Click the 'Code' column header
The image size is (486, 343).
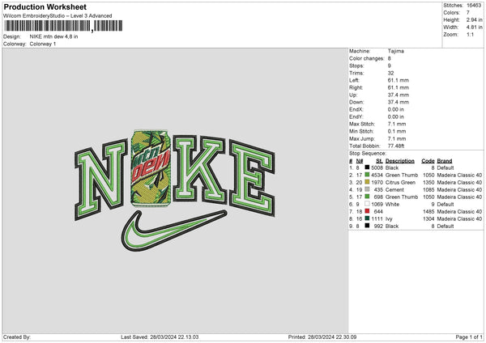(428, 161)
